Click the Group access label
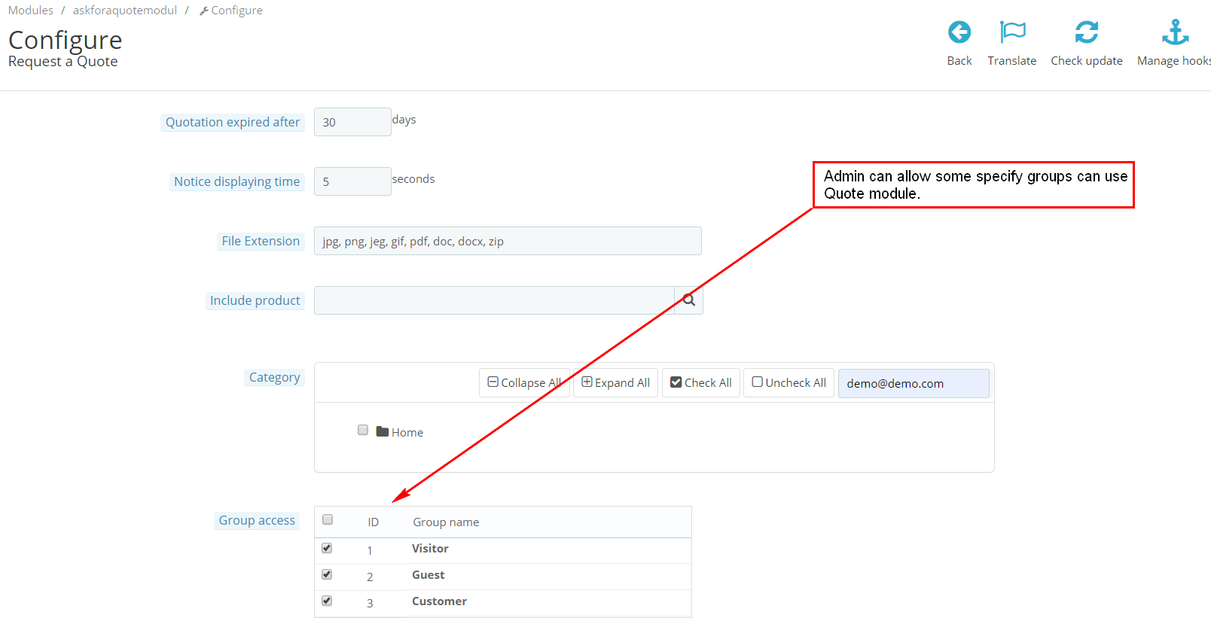1211x624 pixels. (x=257, y=520)
